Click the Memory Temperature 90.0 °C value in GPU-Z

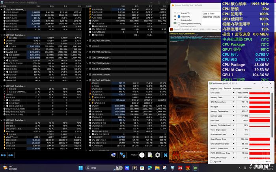coord(242,112)
